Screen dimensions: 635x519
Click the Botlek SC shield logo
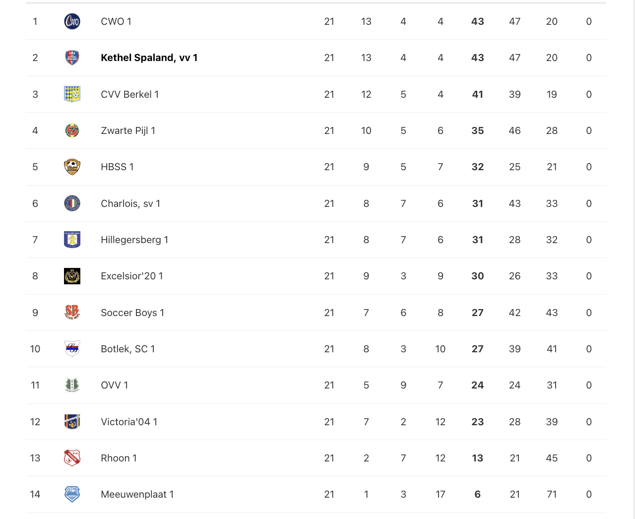click(x=72, y=349)
